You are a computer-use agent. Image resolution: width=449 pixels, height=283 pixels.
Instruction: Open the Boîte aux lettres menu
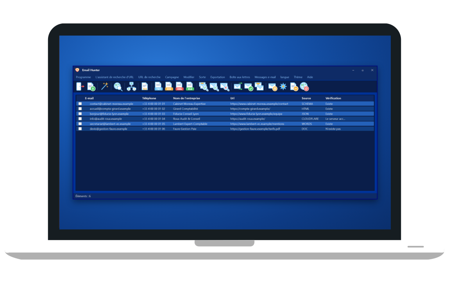point(240,77)
